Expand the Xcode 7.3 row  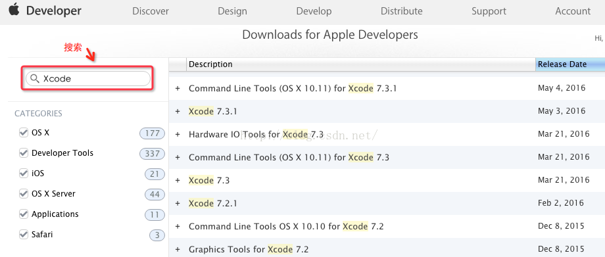178,180
